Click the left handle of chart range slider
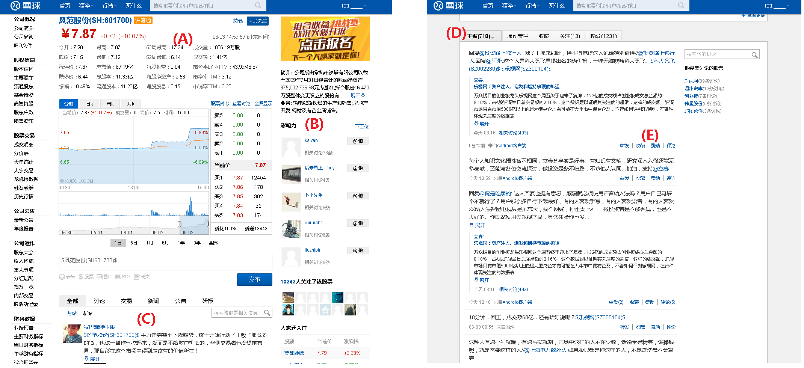Viewport: 804px width, 368px height. click(x=180, y=224)
